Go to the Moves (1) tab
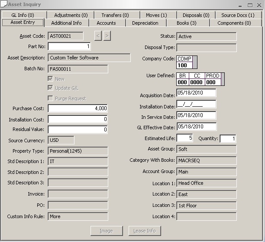The image size is (265, 242). point(155,15)
